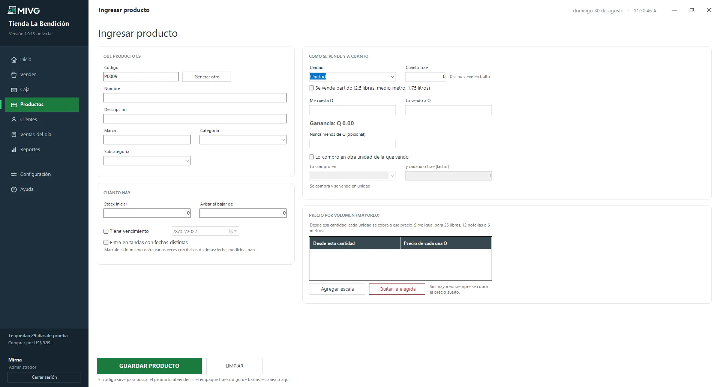Screen dimensions: 720x387
Task: Click 'Quitar la elegida' button
Action: click(397, 289)
